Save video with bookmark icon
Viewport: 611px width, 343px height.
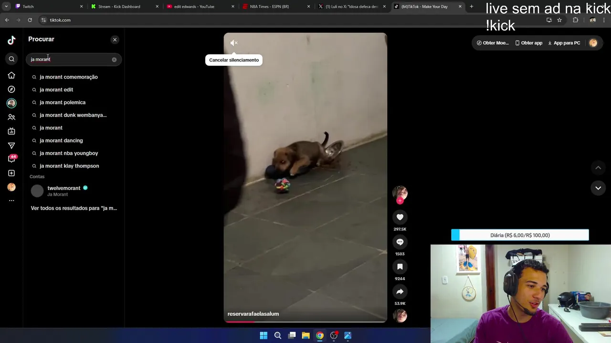point(400,267)
